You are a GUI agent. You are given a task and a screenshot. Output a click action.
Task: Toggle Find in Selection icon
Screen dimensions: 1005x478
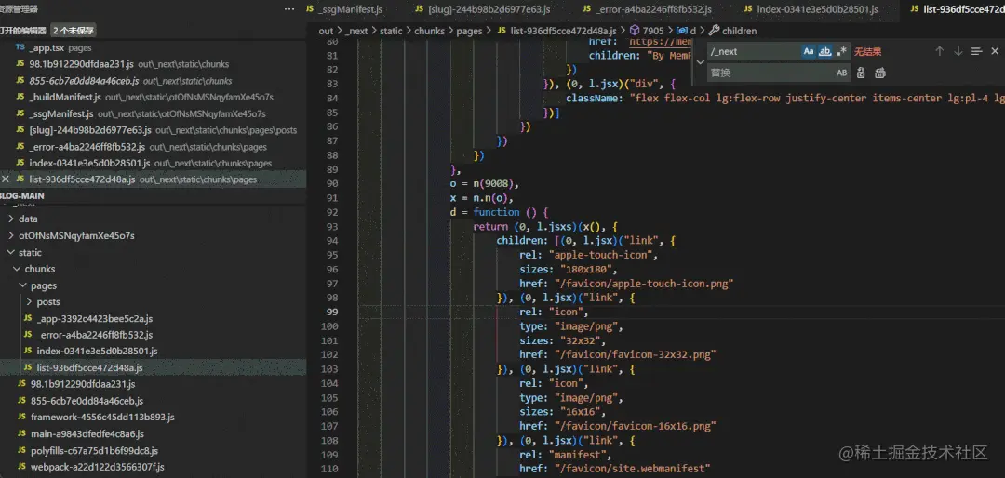point(976,51)
